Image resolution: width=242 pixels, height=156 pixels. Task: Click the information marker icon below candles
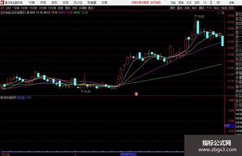[x=136, y=94]
